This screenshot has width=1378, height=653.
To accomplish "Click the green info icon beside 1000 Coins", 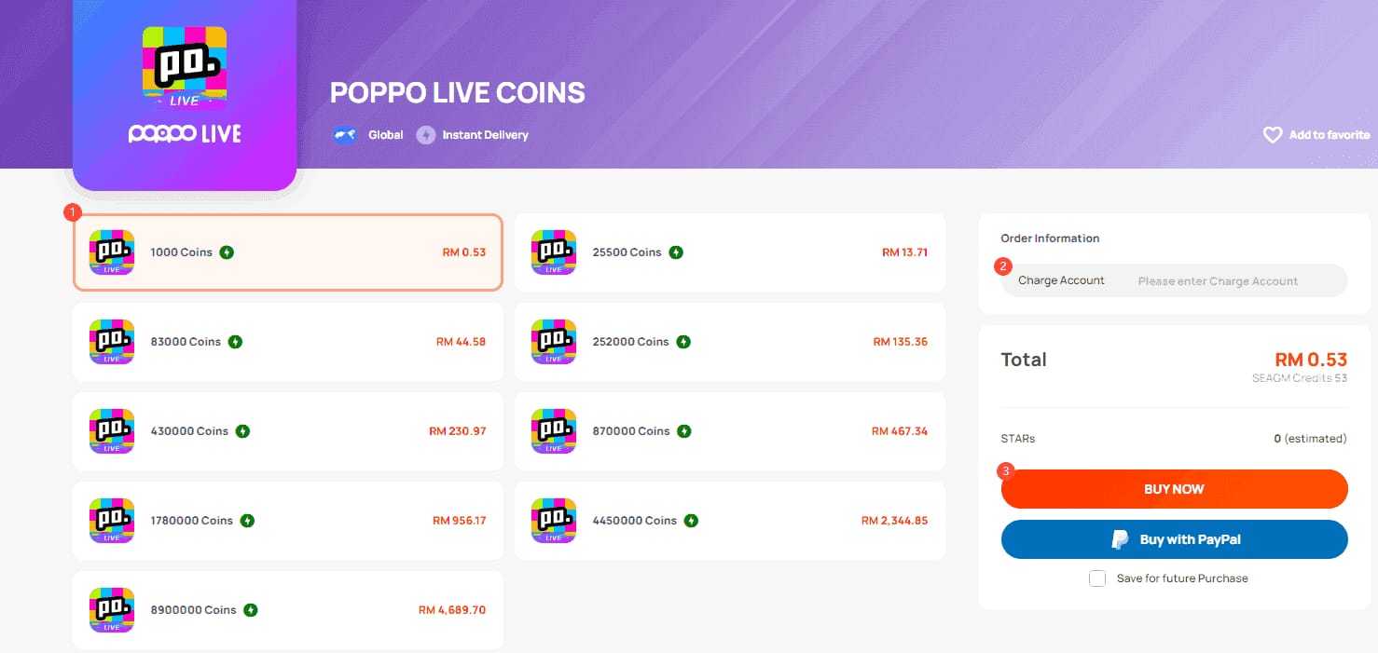I will click(228, 252).
